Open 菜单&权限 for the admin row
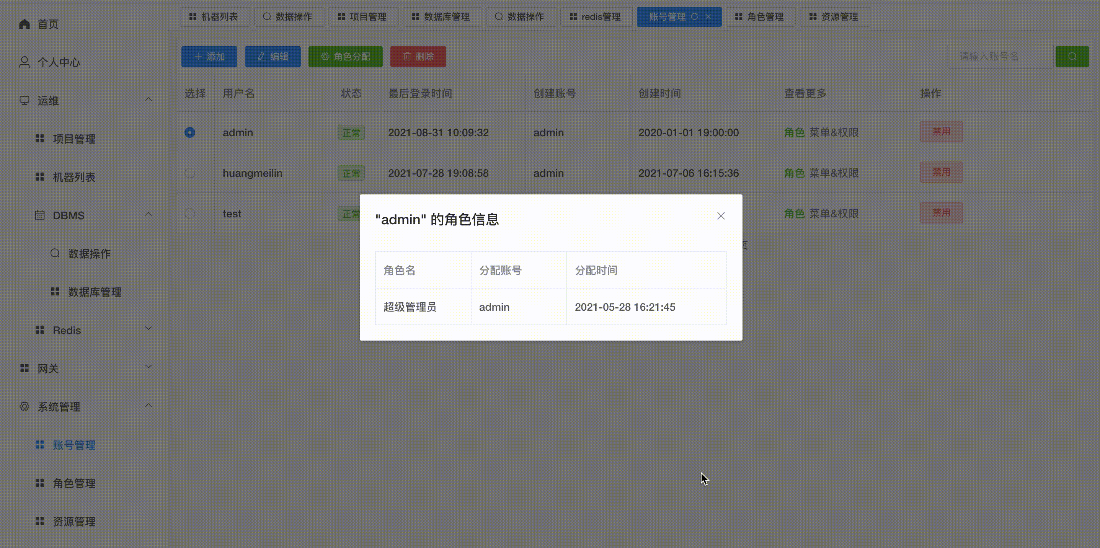The width and height of the screenshot is (1100, 548). coord(834,132)
